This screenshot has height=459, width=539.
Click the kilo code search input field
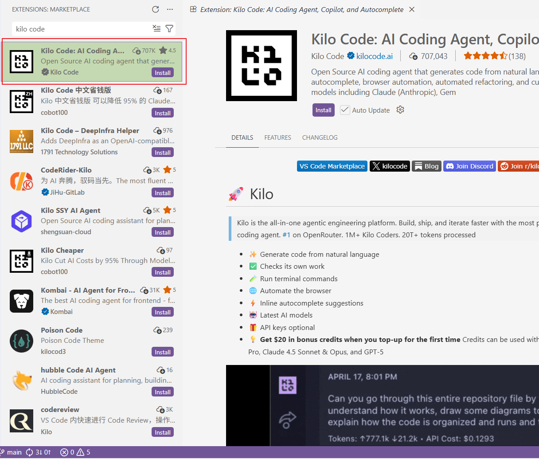80,28
